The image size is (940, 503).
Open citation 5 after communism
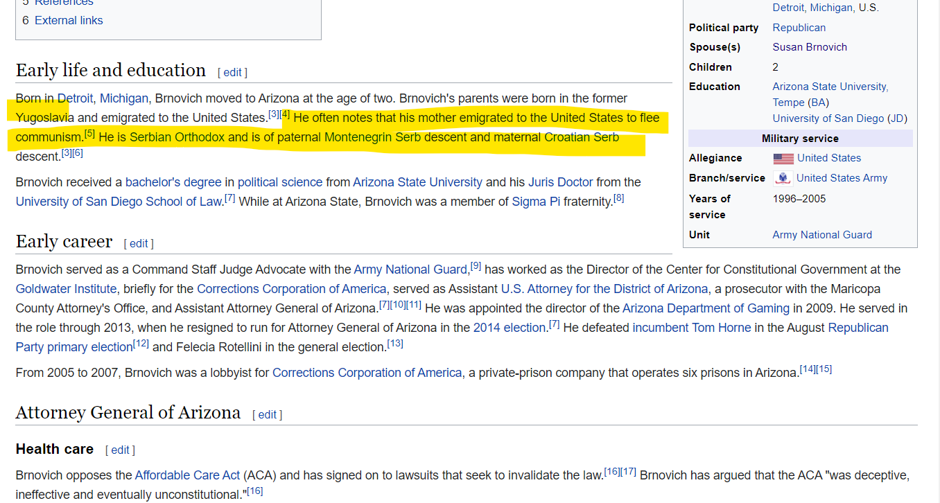pyautogui.click(x=89, y=133)
